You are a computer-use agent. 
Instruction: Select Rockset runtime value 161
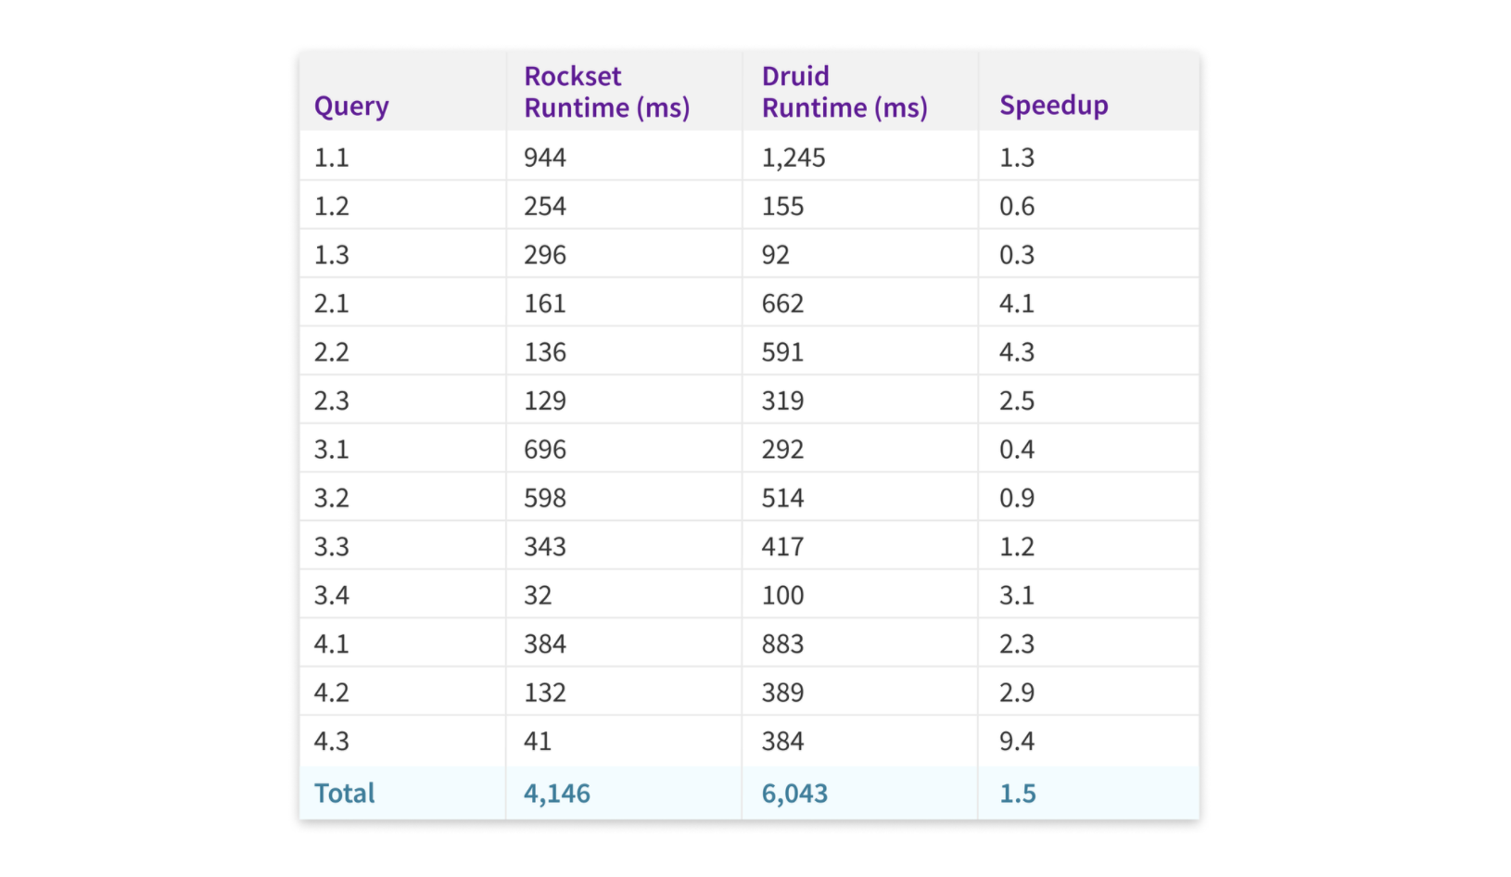(x=545, y=303)
